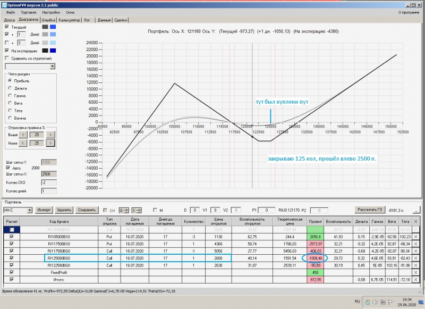Screen dimensions: 425x309
Task: Select the Вега radio button
Action: click(x=10, y=103)
